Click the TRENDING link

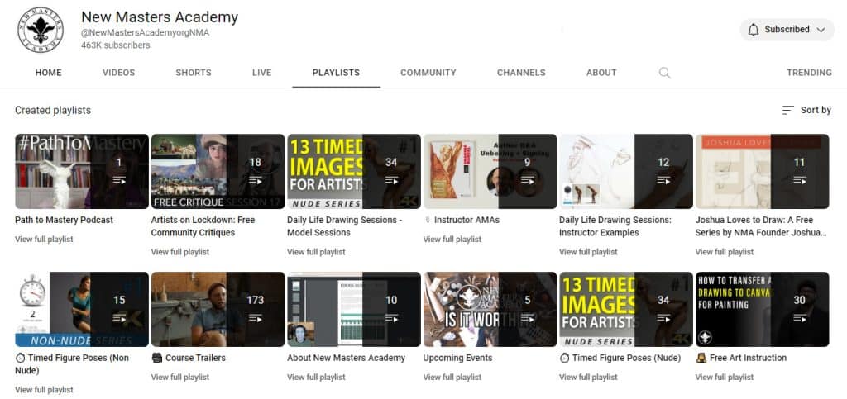(x=809, y=73)
